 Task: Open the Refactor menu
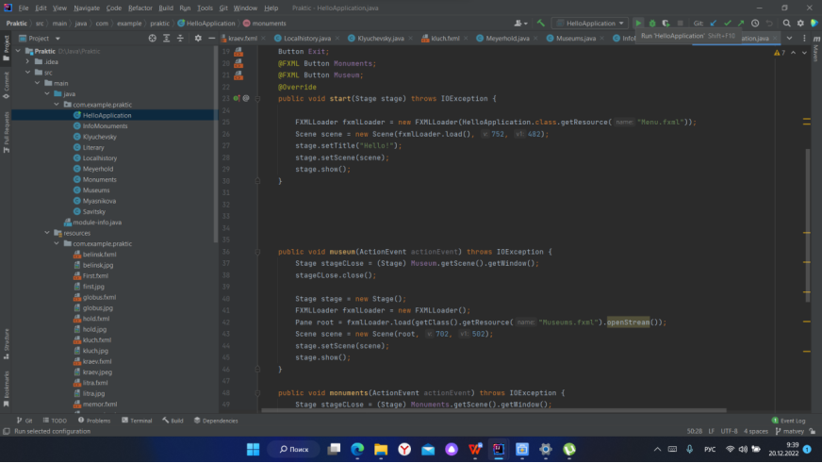[x=140, y=8]
